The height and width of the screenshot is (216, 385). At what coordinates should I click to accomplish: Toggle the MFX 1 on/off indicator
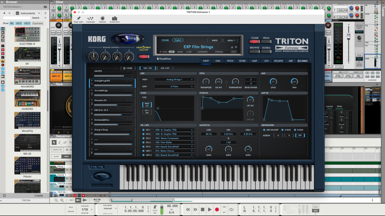click(143, 151)
